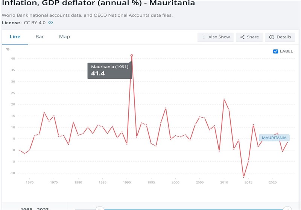Click the Mauritania (1991) 41.4 tooltip
301x210 pixels.
(x=109, y=71)
